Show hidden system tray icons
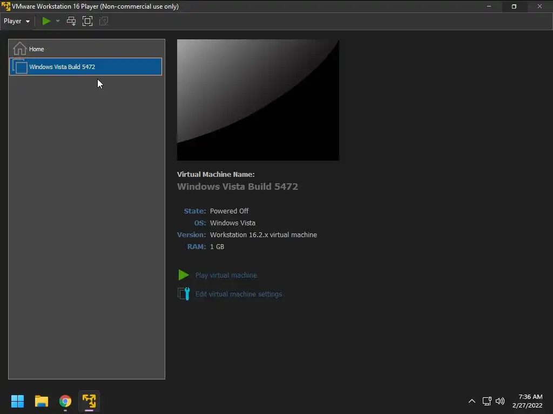Image resolution: width=553 pixels, height=414 pixels. (472, 401)
